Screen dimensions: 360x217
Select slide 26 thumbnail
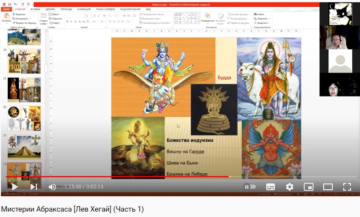[24, 118]
